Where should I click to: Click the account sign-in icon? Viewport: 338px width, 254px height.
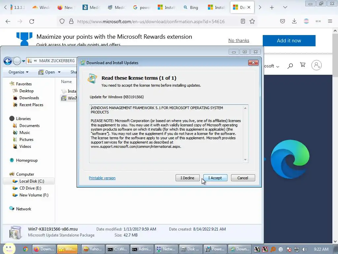pos(317,65)
